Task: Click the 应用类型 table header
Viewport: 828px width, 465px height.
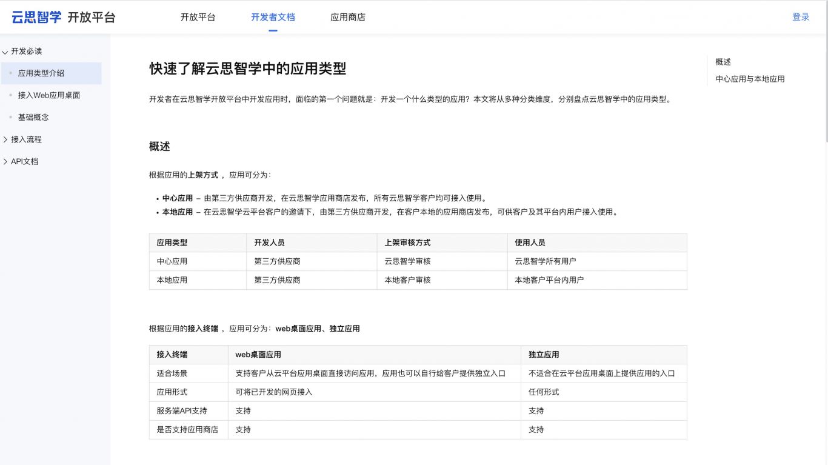Action: [198, 243]
